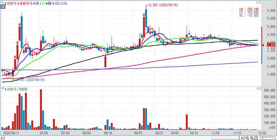
Task: Click the 6,200 (2020/09/15) high label
Action: tap(164, 5)
